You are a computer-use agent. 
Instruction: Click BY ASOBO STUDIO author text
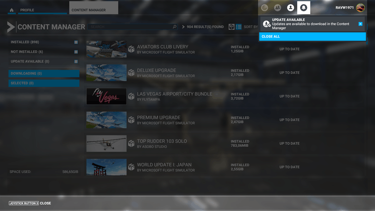click(x=152, y=147)
